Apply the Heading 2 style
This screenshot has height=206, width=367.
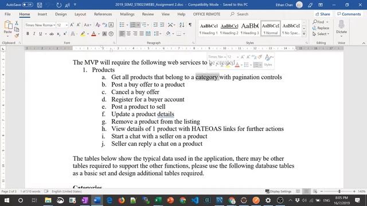229,29
